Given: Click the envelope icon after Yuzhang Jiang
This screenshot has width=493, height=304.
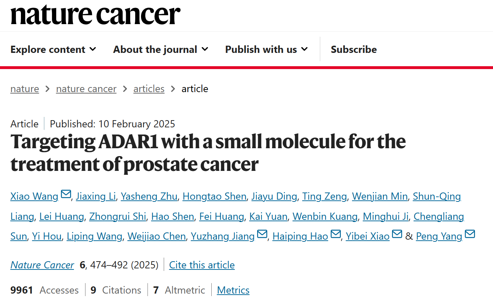Looking at the screenshot, I should (262, 234).
